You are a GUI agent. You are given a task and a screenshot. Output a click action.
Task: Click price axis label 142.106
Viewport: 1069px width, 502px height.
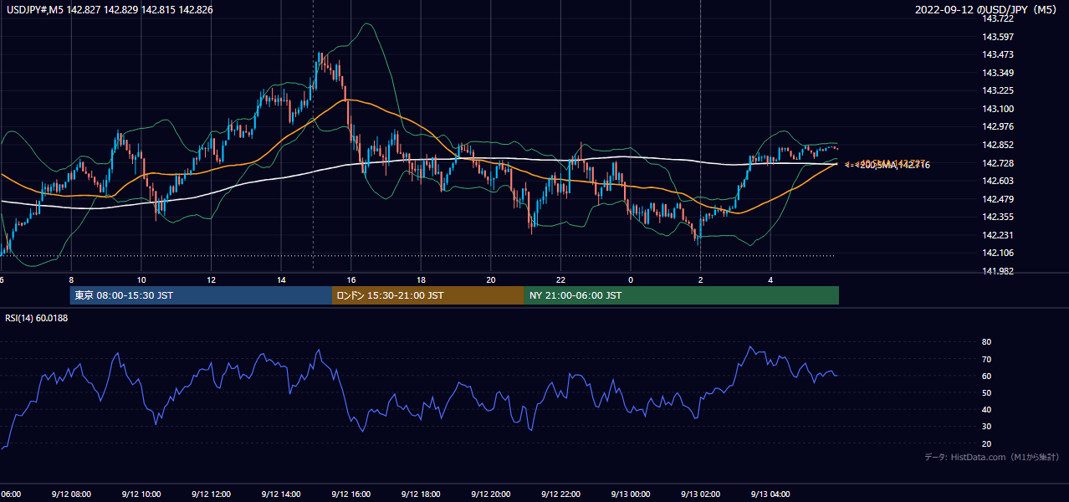pyautogui.click(x=997, y=253)
